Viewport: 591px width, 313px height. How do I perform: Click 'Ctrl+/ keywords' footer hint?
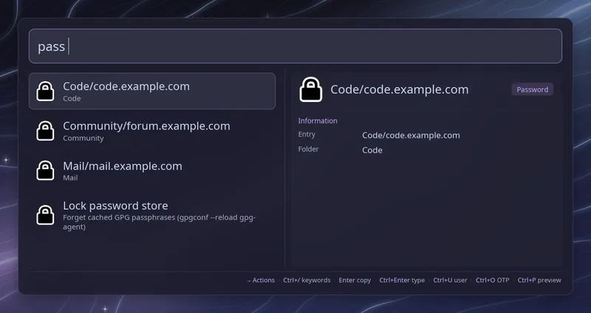click(x=307, y=281)
